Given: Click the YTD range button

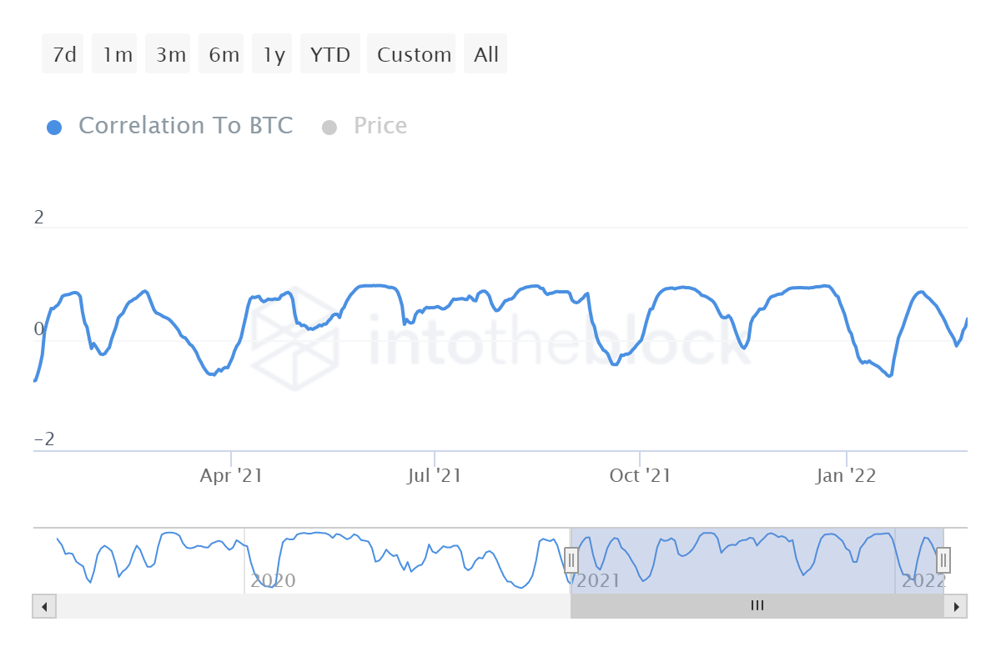Looking at the screenshot, I should click(330, 55).
